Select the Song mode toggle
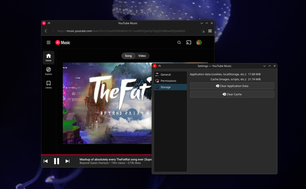The image size is (306, 189). [128, 56]
